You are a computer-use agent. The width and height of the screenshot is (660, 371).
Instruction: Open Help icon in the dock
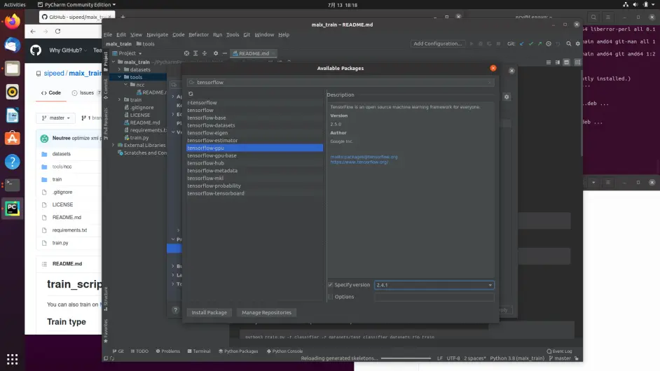tap(12, 162)
